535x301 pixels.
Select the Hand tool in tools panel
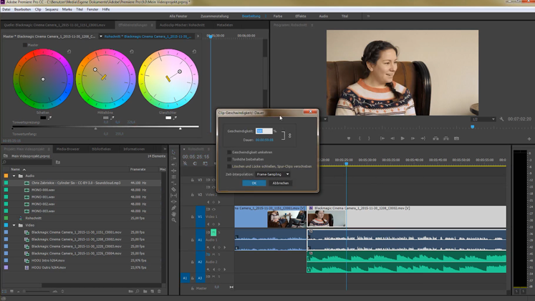173,213
